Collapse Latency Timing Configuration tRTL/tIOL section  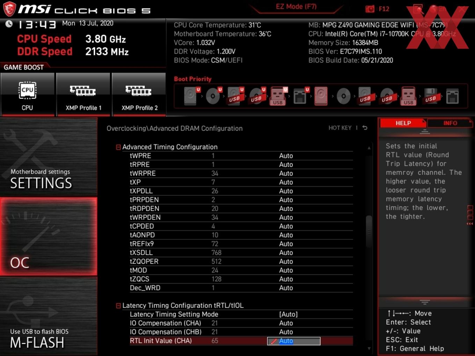tap(118, 306)
